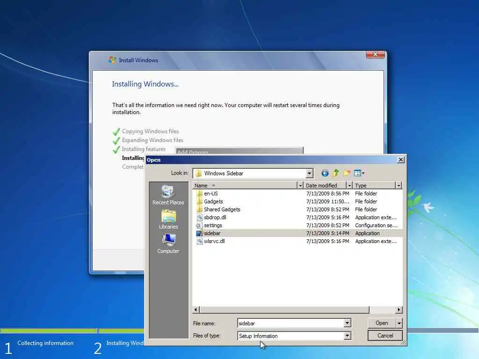Close the Open dialog
The image size is (479, 359).
401,160
